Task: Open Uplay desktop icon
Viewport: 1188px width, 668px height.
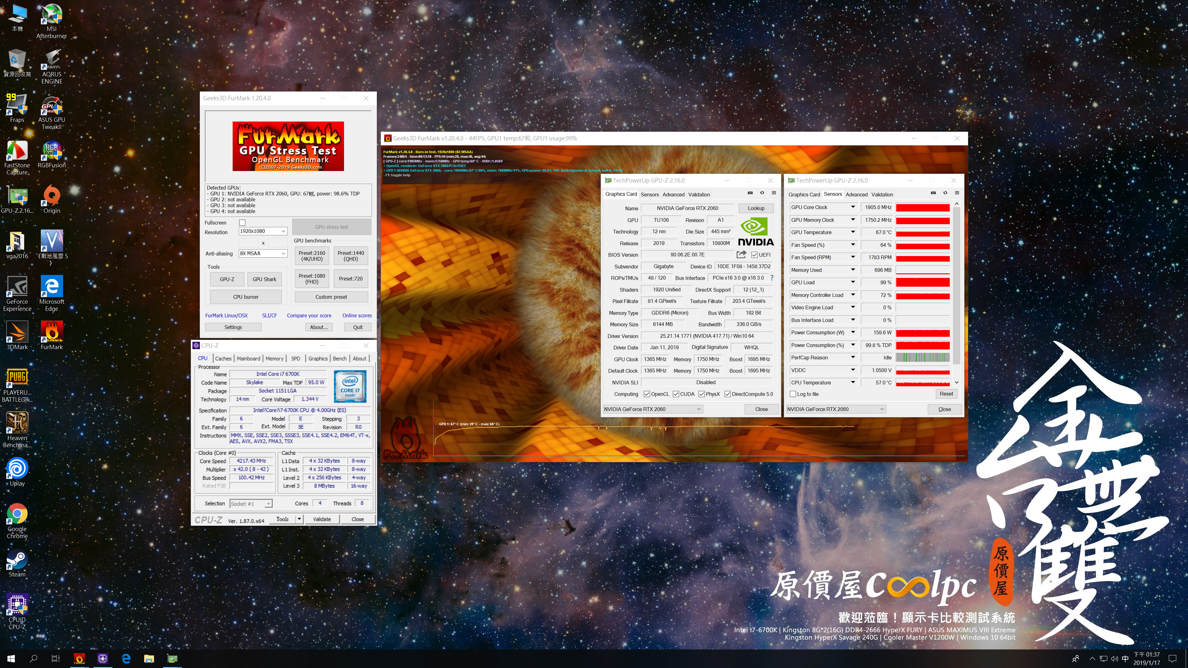Action: (x=17, y=472)
